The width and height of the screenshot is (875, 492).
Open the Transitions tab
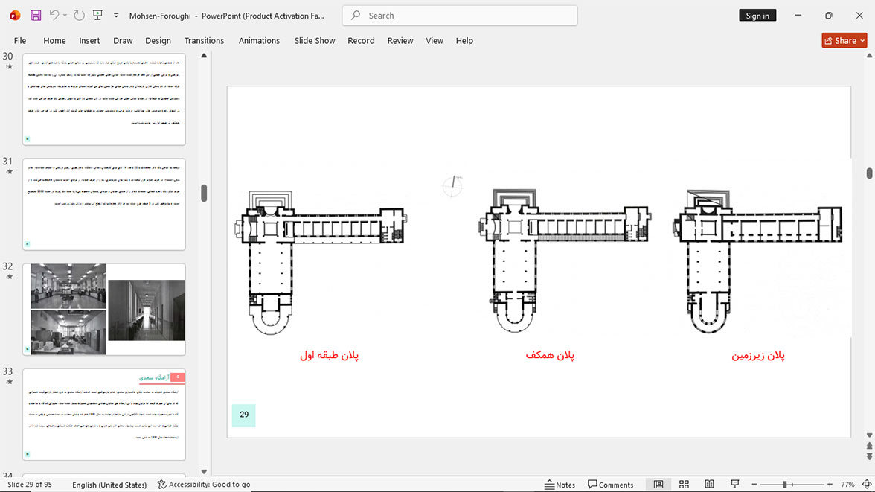tap(204, 41)
